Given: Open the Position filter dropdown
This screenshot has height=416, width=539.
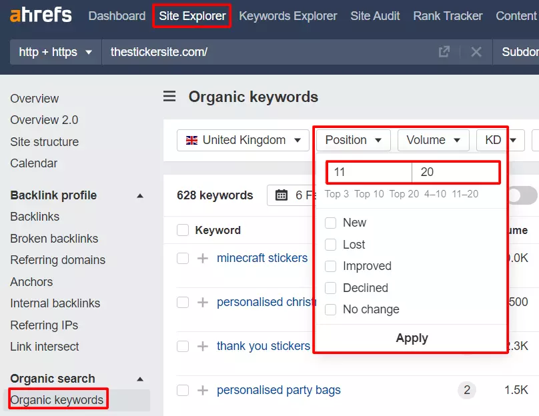Looking at the screenshot, I should click(354, 140).
